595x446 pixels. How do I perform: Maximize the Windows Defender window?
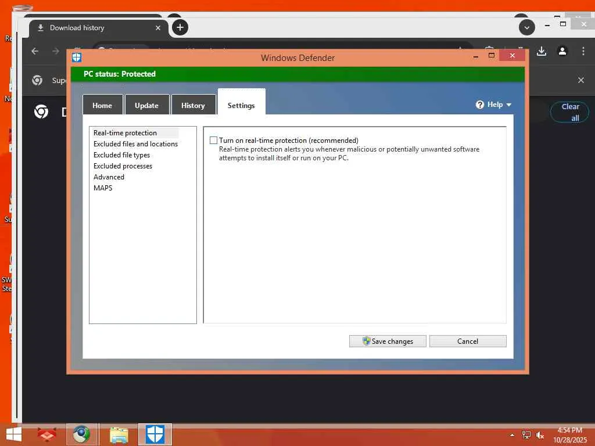point(492,56)
